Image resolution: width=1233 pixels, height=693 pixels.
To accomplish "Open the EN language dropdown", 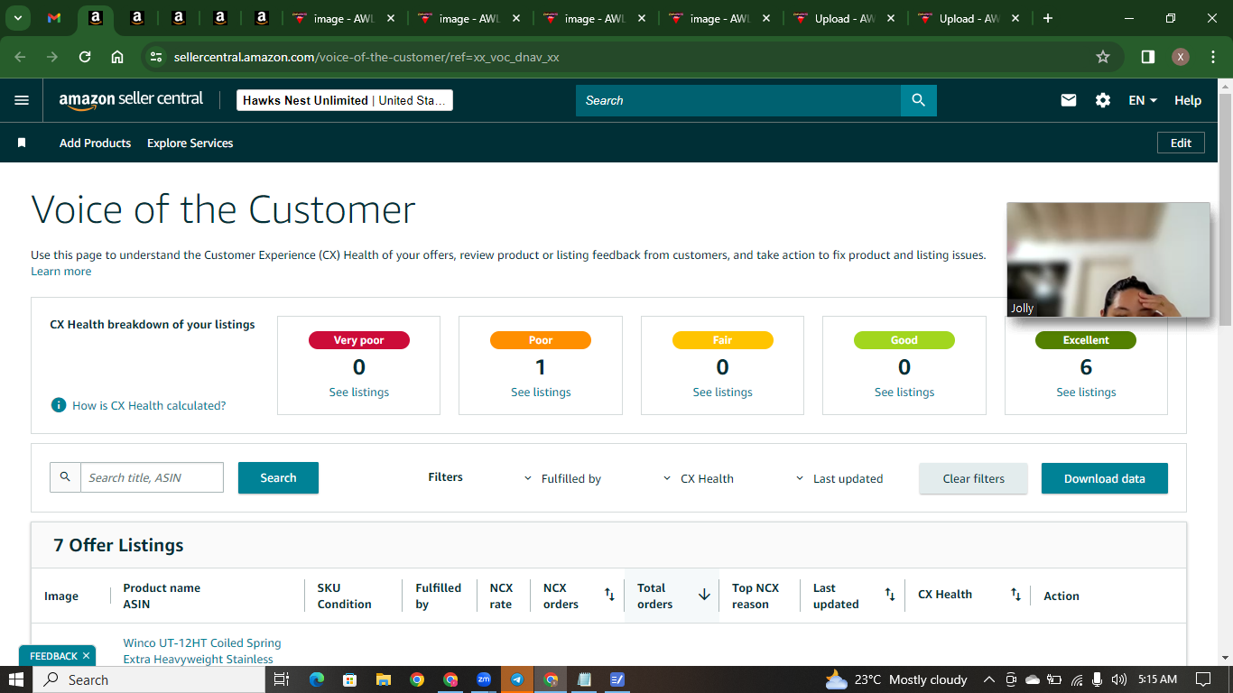I will (x=1143, y=100).
